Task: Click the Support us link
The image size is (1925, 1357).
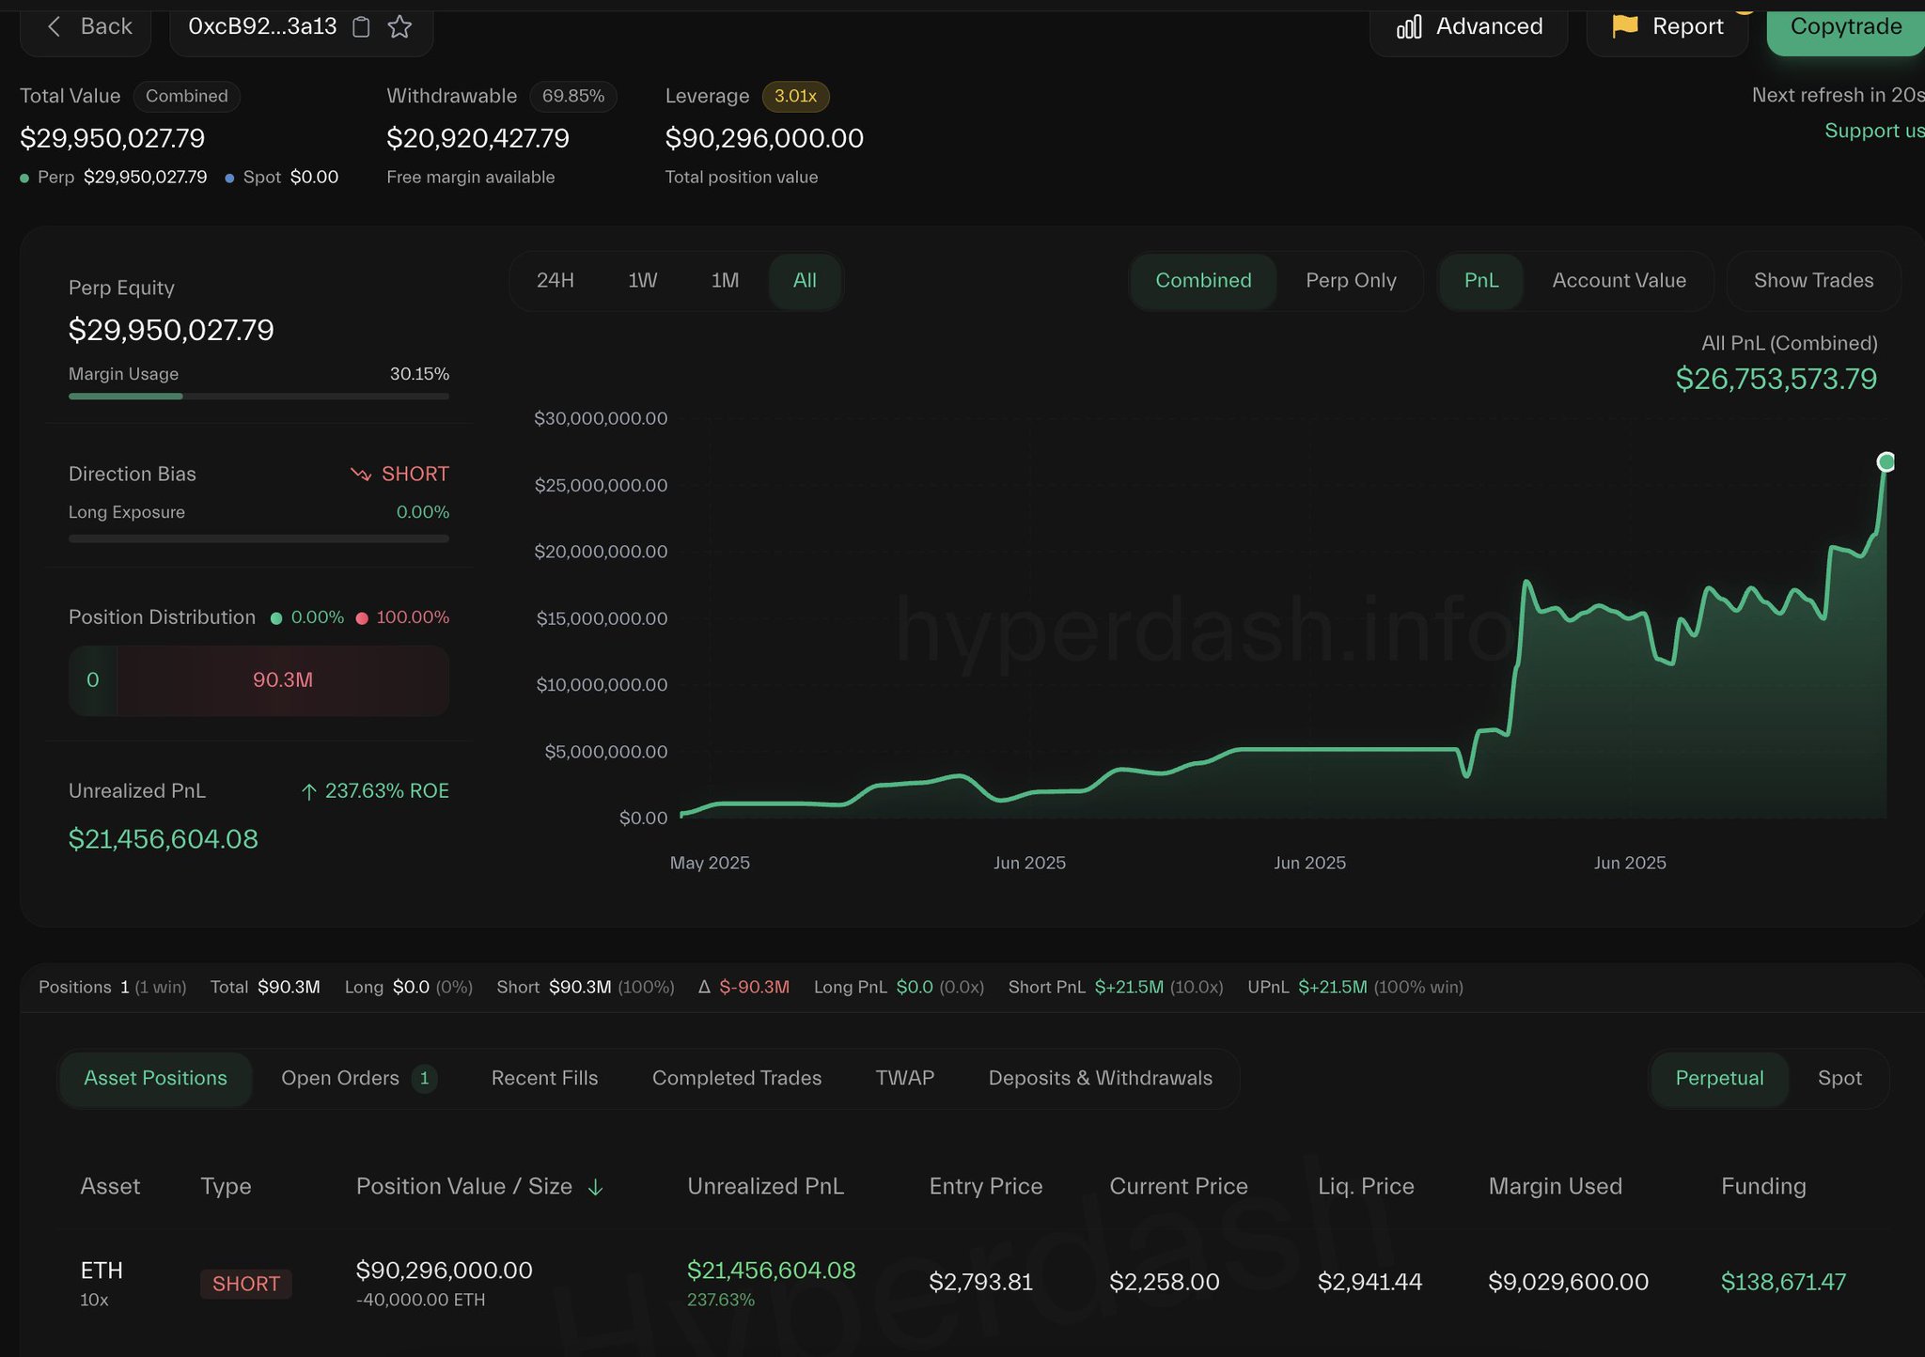Action: (1873, 131)
